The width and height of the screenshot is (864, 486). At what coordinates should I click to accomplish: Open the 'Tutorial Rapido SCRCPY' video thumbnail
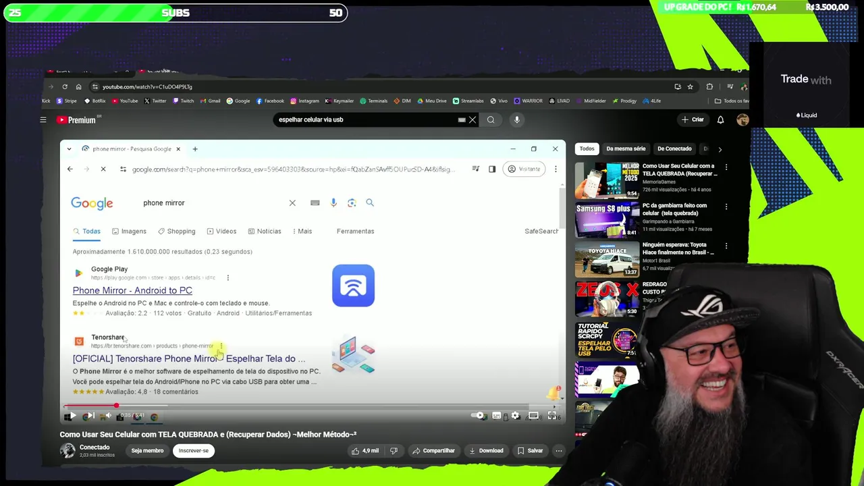pyautogui.click(x=607, y=339)
